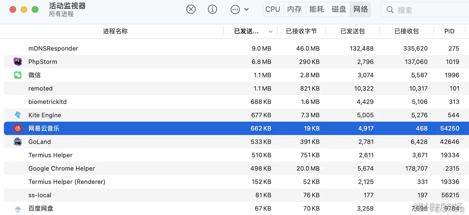
Task: Toggle the sort arrow in 已发送 header
Action: (270, 32)
